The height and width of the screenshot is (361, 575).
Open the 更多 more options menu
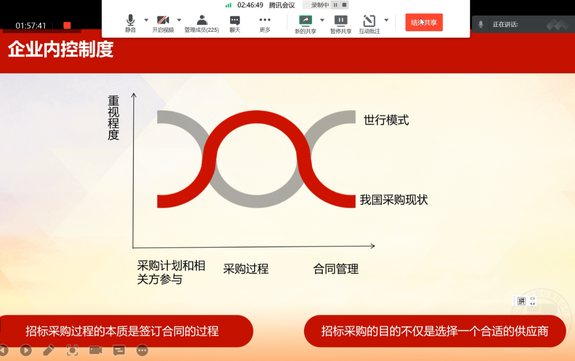265,24
